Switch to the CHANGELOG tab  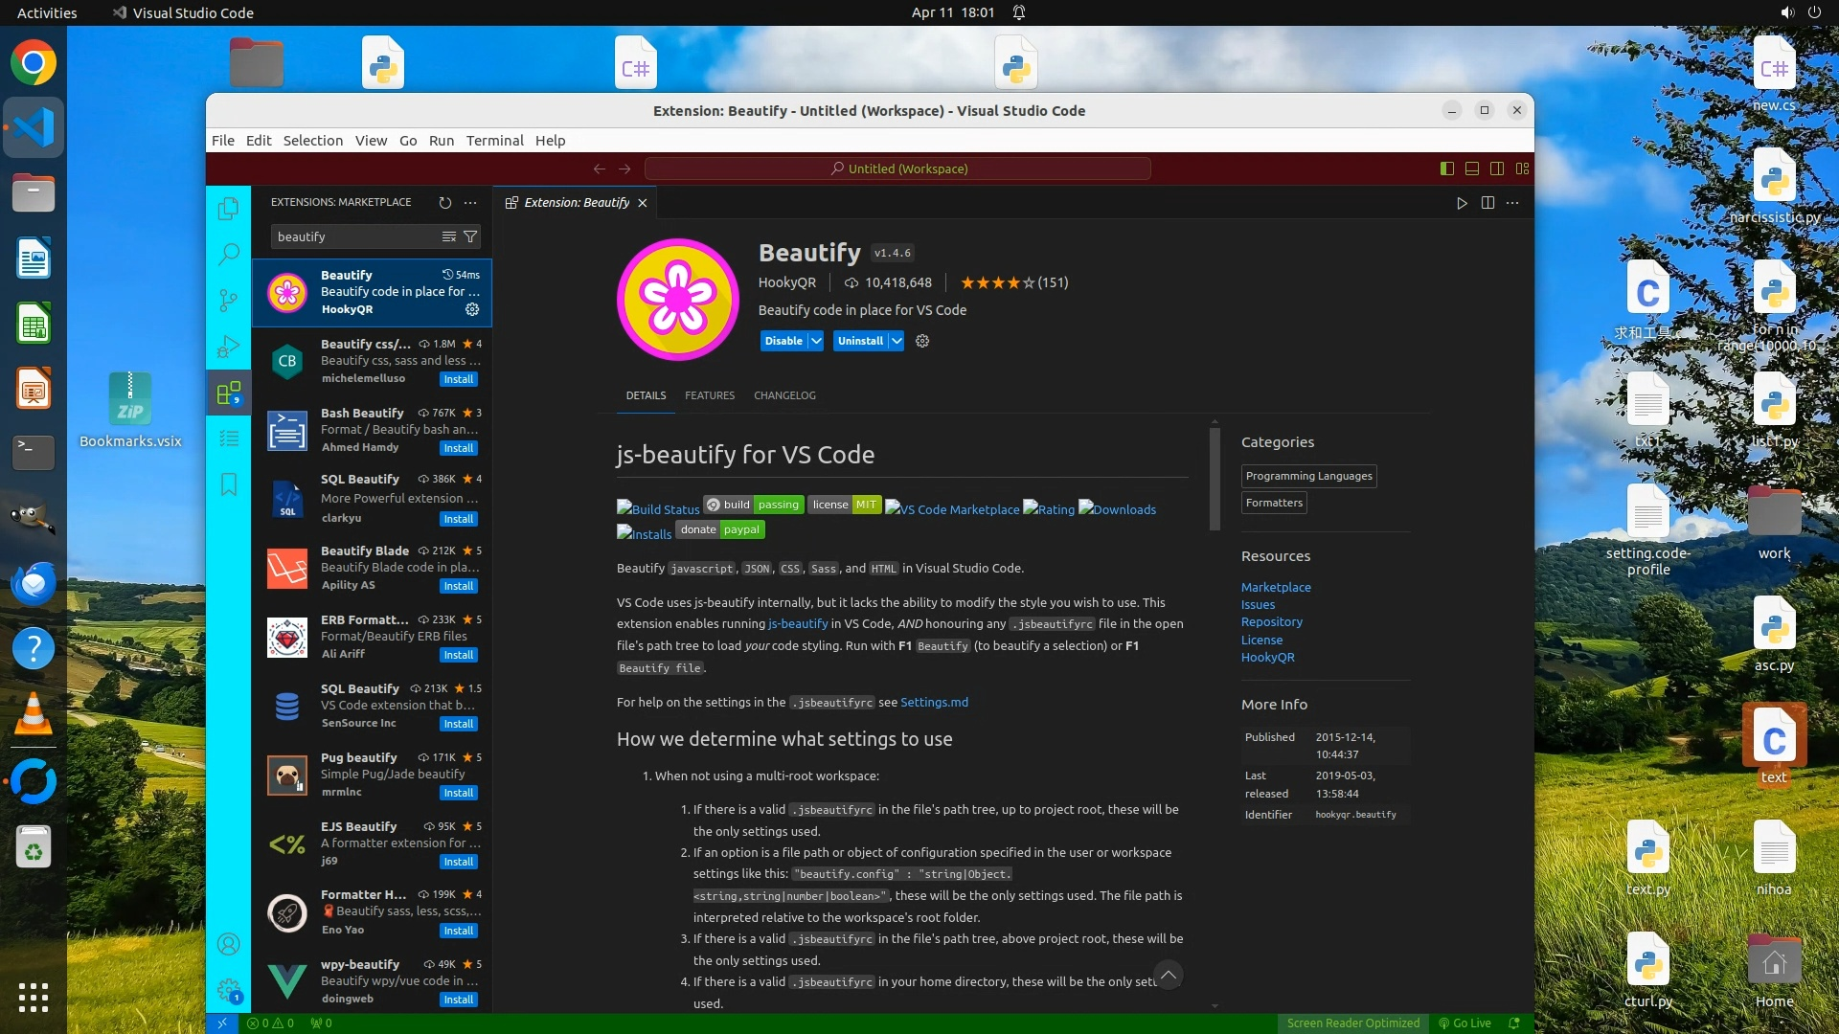click(x=784, y=395)
